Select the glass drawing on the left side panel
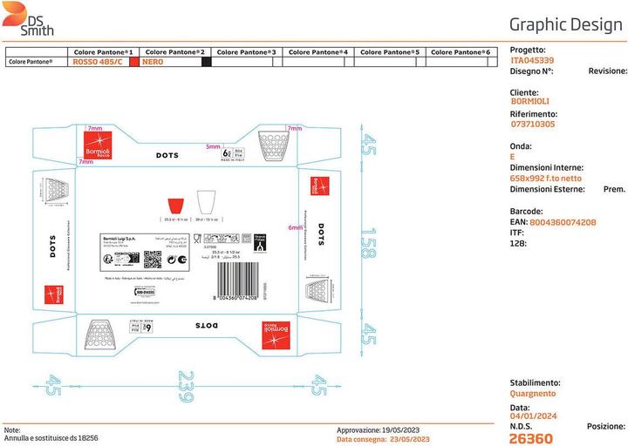Viewport: 628px width, 446px height. pyautogui.click(x=57, y=190)
